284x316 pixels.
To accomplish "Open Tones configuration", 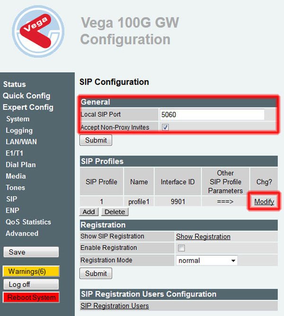I will pyautogui.click(x=16, y=187).
